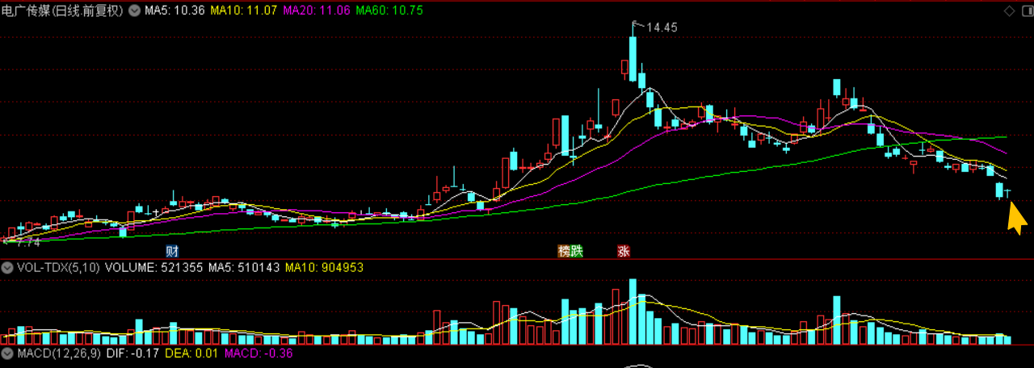Click the magenta MACD: -0.36 value
Viewport: 1034px width, 368px height.
coord(258,353)
